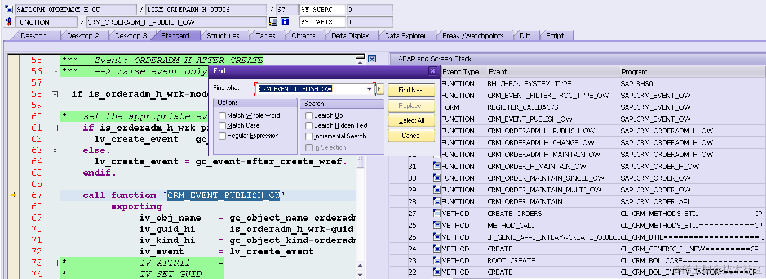This screenshot has width=766, height=279.
Task: Switch to the Desktop 3 tab
Action: point(131,35)
